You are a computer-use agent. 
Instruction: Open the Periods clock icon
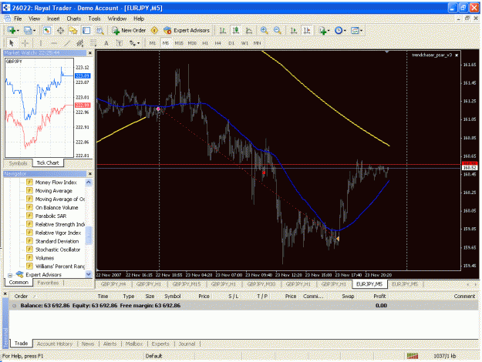(x=339, y=30)
